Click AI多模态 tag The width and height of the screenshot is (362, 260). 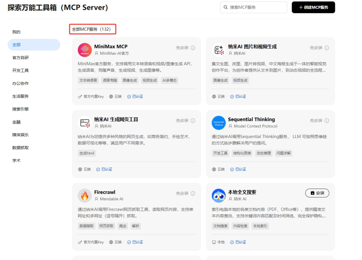[x=170, y=80]
